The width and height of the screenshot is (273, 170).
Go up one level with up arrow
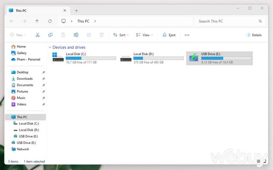coord(37,21)
